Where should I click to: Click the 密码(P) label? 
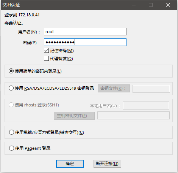coord(31,43)
